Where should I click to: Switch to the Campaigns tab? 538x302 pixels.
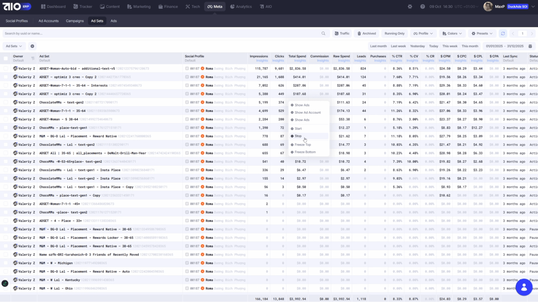click(x=75, y=21)
